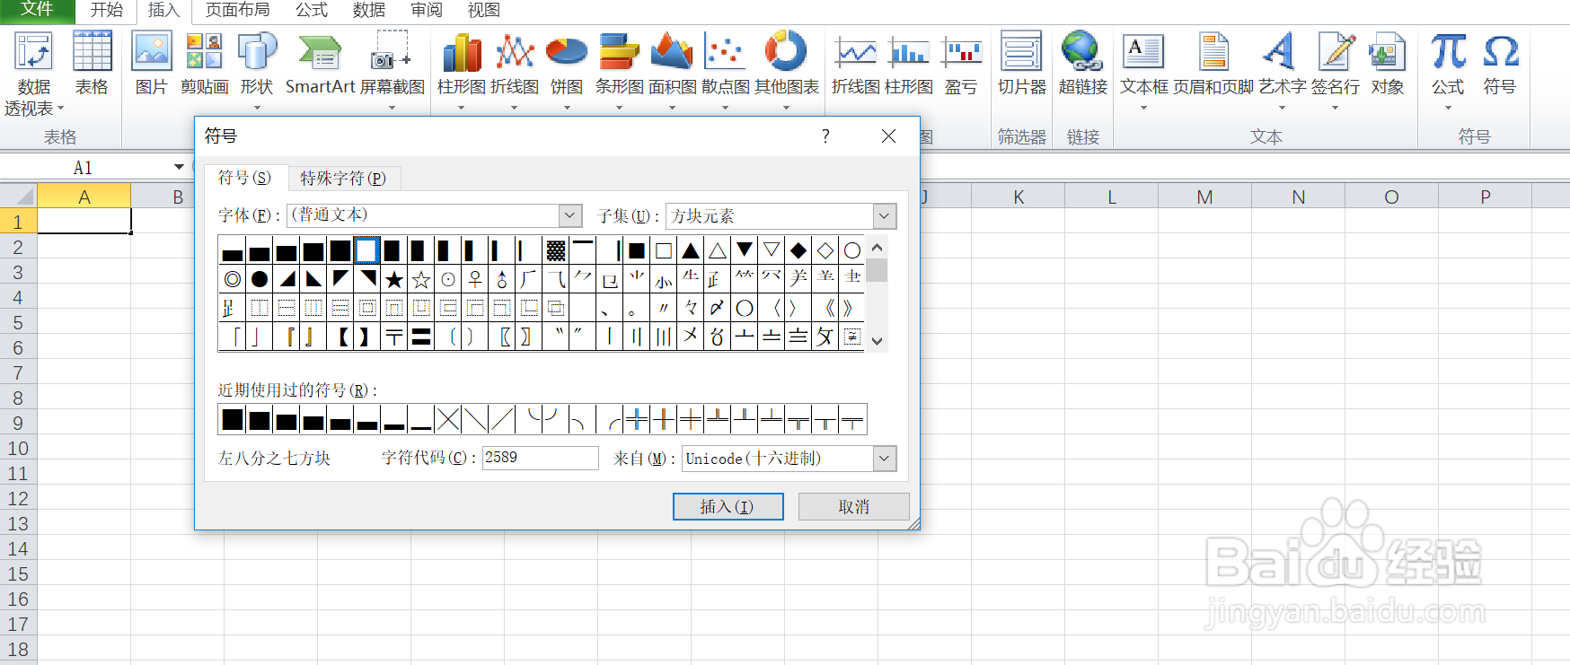The width and height of the screenshot is (1570, 665).
Task: Click the 插入 insert button
Action: tap(728, 506)
